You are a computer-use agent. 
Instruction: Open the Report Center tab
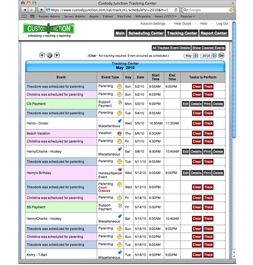tap(214, 33)
